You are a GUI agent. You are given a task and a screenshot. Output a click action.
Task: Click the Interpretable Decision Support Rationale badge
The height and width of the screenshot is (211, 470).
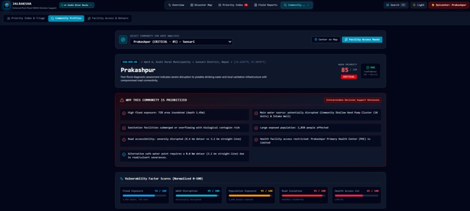click(x=352, y=100)
